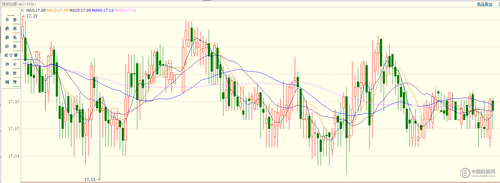Select 成交量 in the quote panel
This screenshot has width=500, height=183.
(x=11, y=55)
